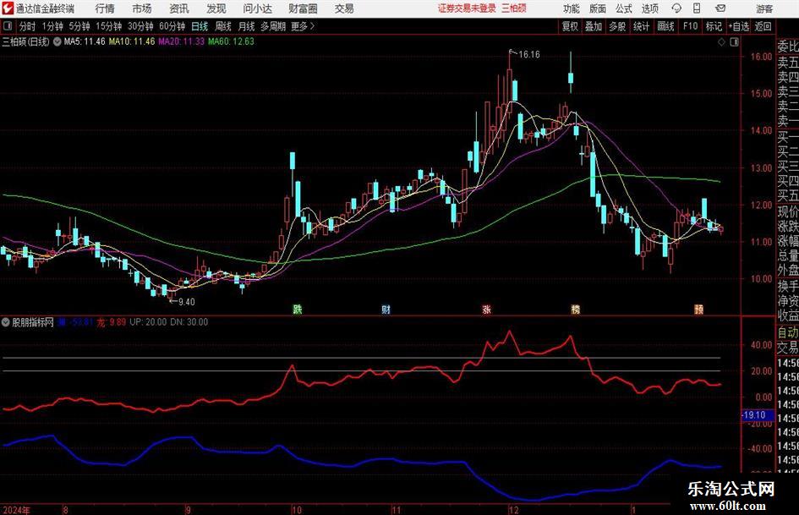Switch to 5分钟 period
Image resolution: width=799 pixels, height=515 pixels.
[79, 26]
